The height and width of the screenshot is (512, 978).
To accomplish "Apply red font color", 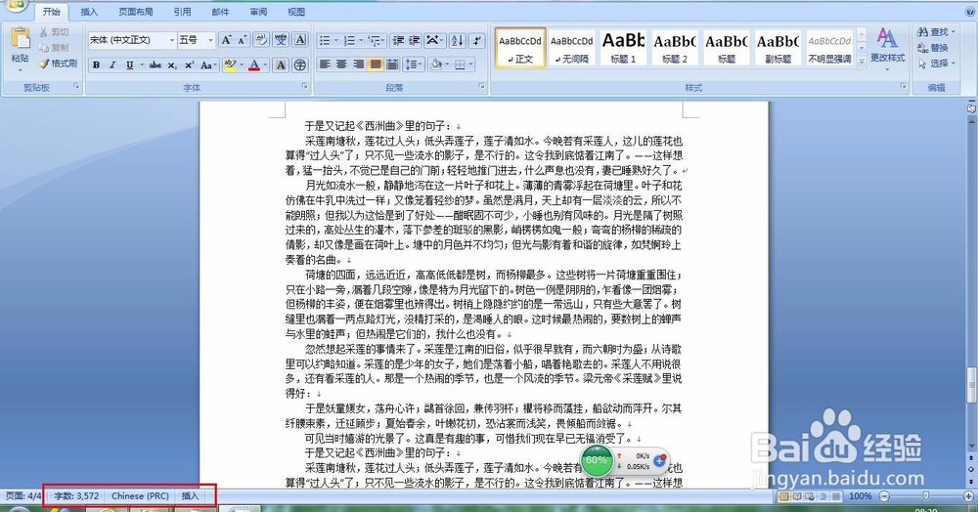I will pos(254,64).
